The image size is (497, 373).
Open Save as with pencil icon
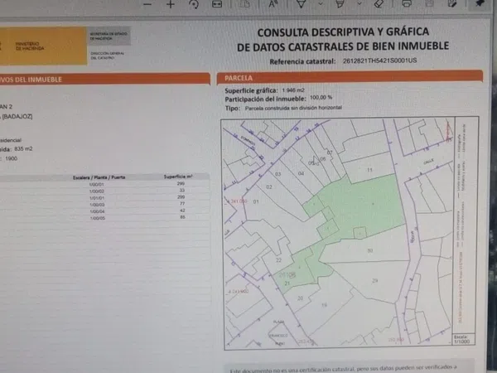[452, 4]
